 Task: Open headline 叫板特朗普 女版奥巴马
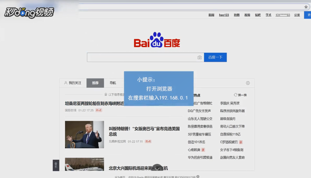tap(144, 132)
